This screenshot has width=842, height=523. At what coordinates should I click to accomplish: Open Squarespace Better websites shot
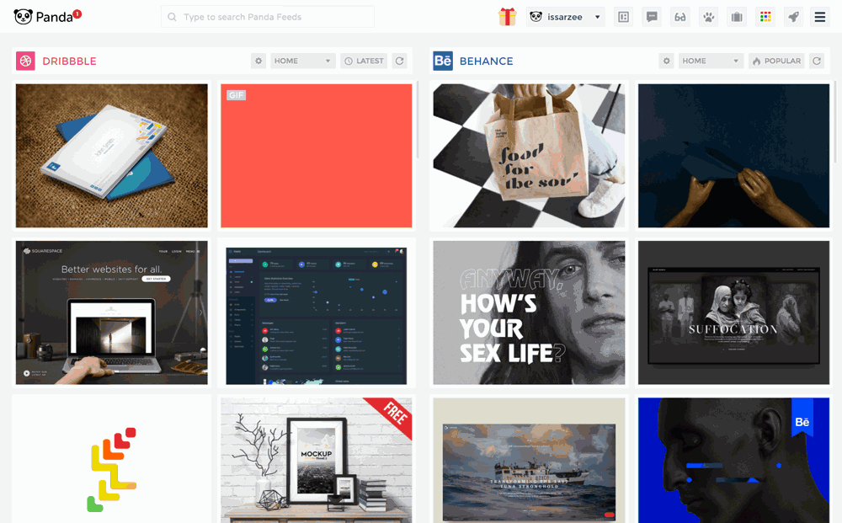(x=112, y=312)
